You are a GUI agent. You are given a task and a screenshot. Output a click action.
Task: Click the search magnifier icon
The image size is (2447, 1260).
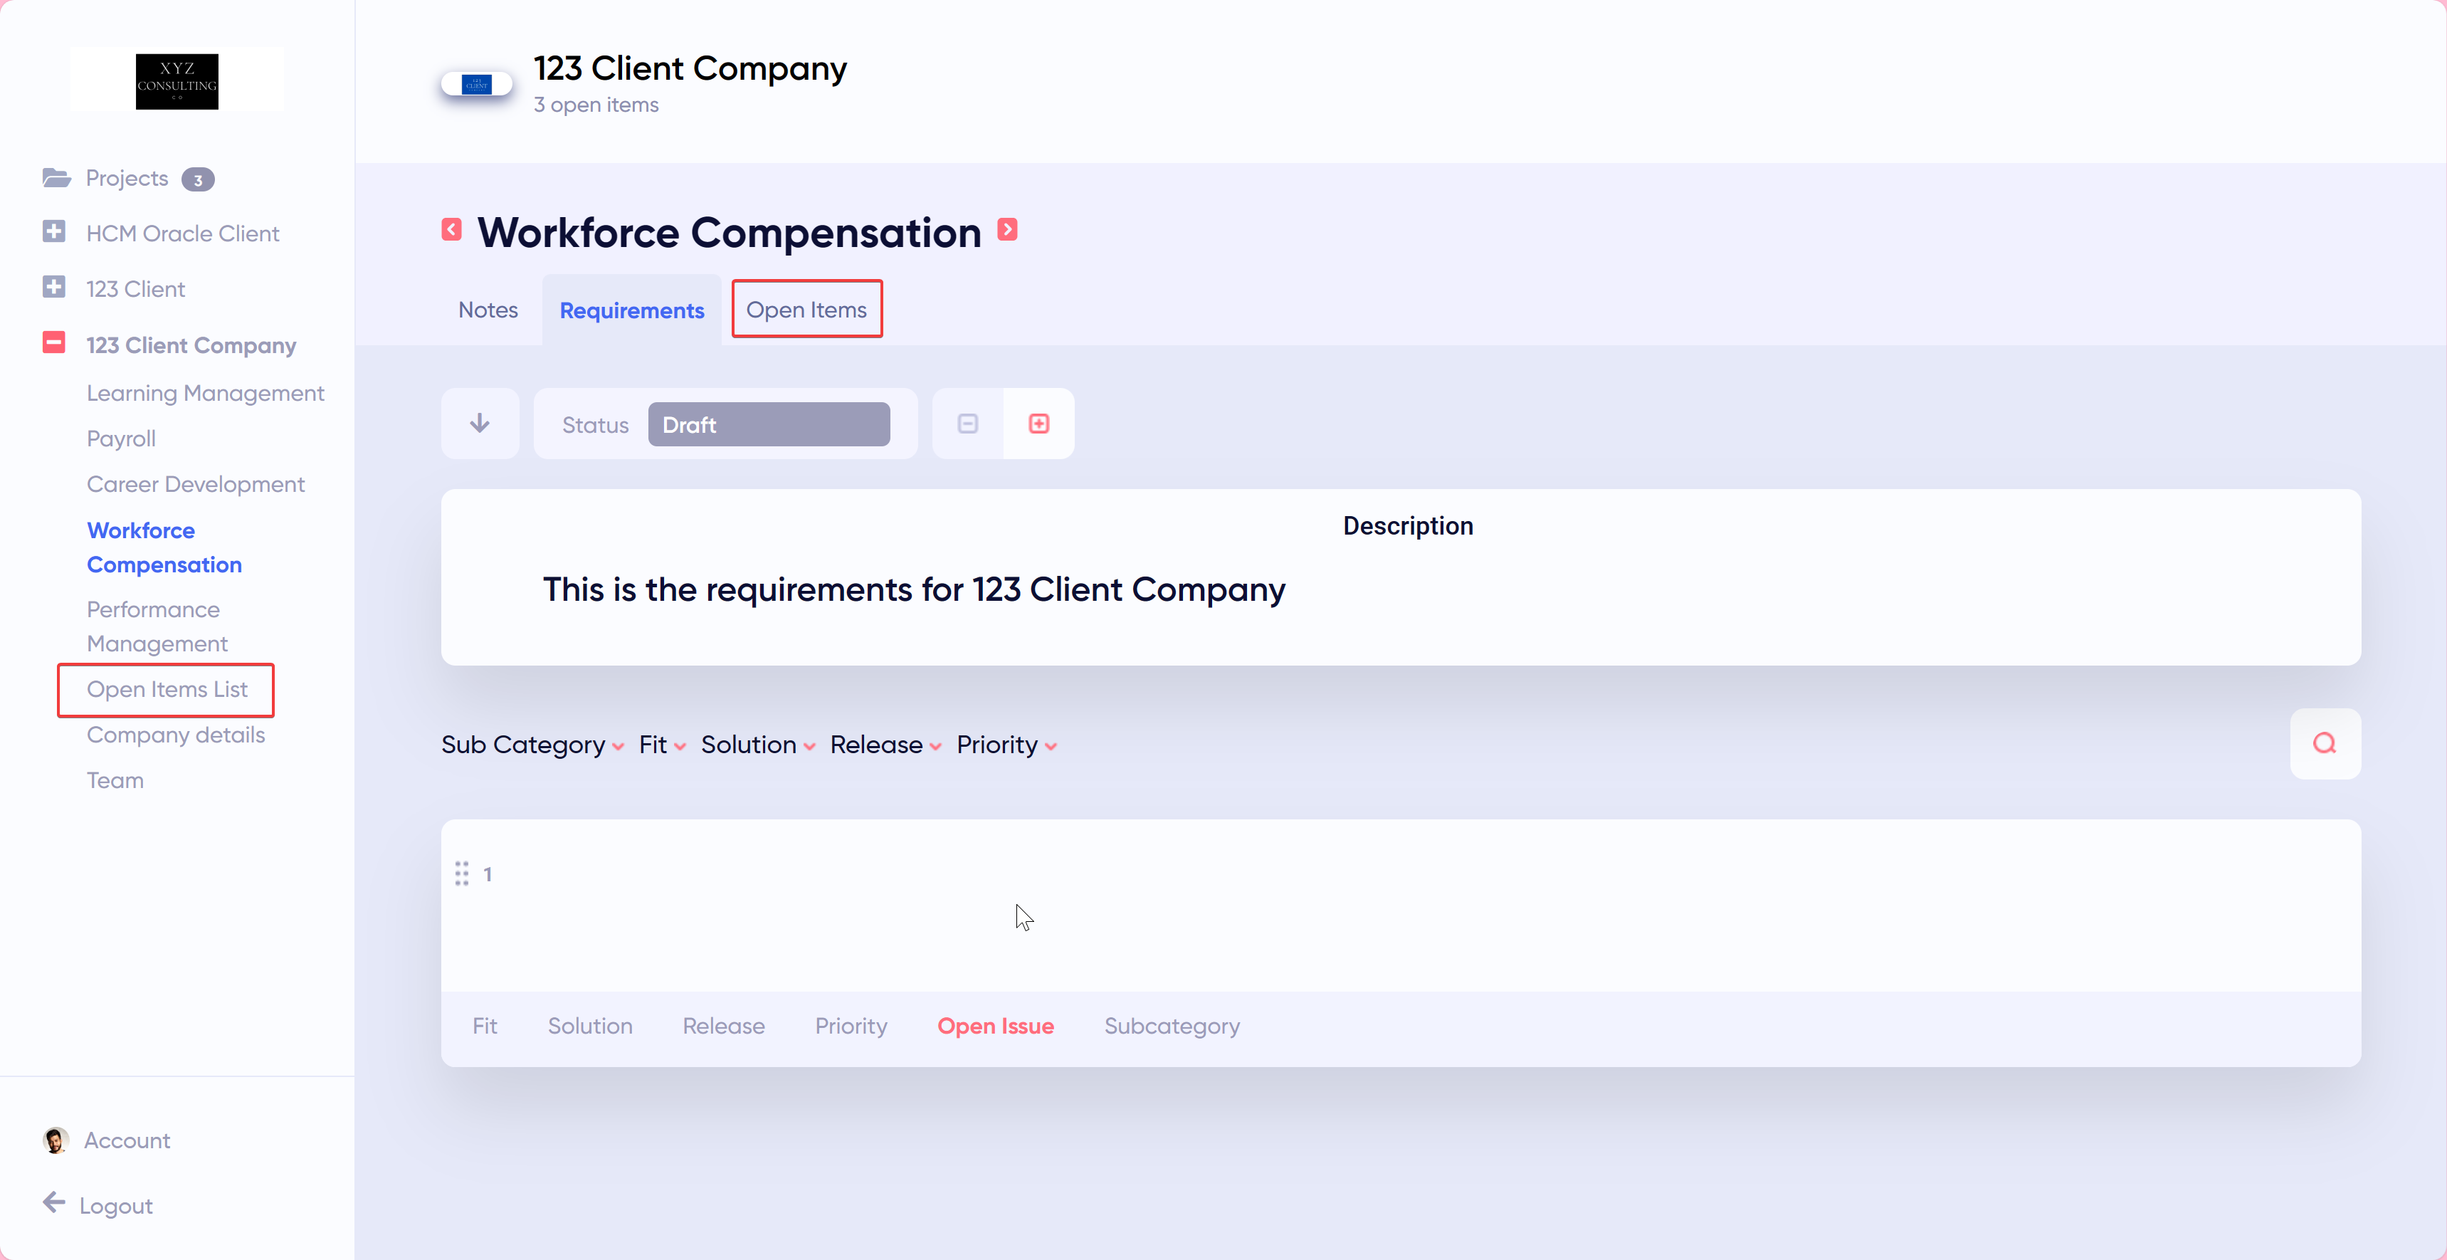click(2323, 744)
